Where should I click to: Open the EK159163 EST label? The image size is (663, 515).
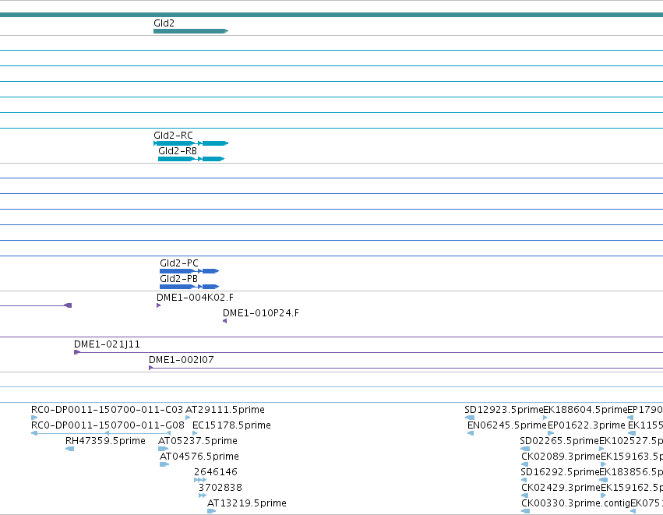pos(632,457)
